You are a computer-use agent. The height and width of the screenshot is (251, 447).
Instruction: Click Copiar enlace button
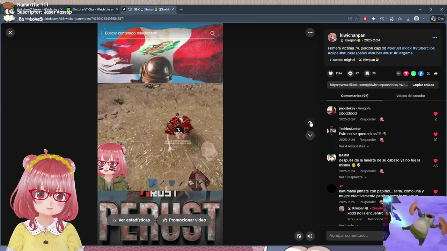[x=423, y=85]
